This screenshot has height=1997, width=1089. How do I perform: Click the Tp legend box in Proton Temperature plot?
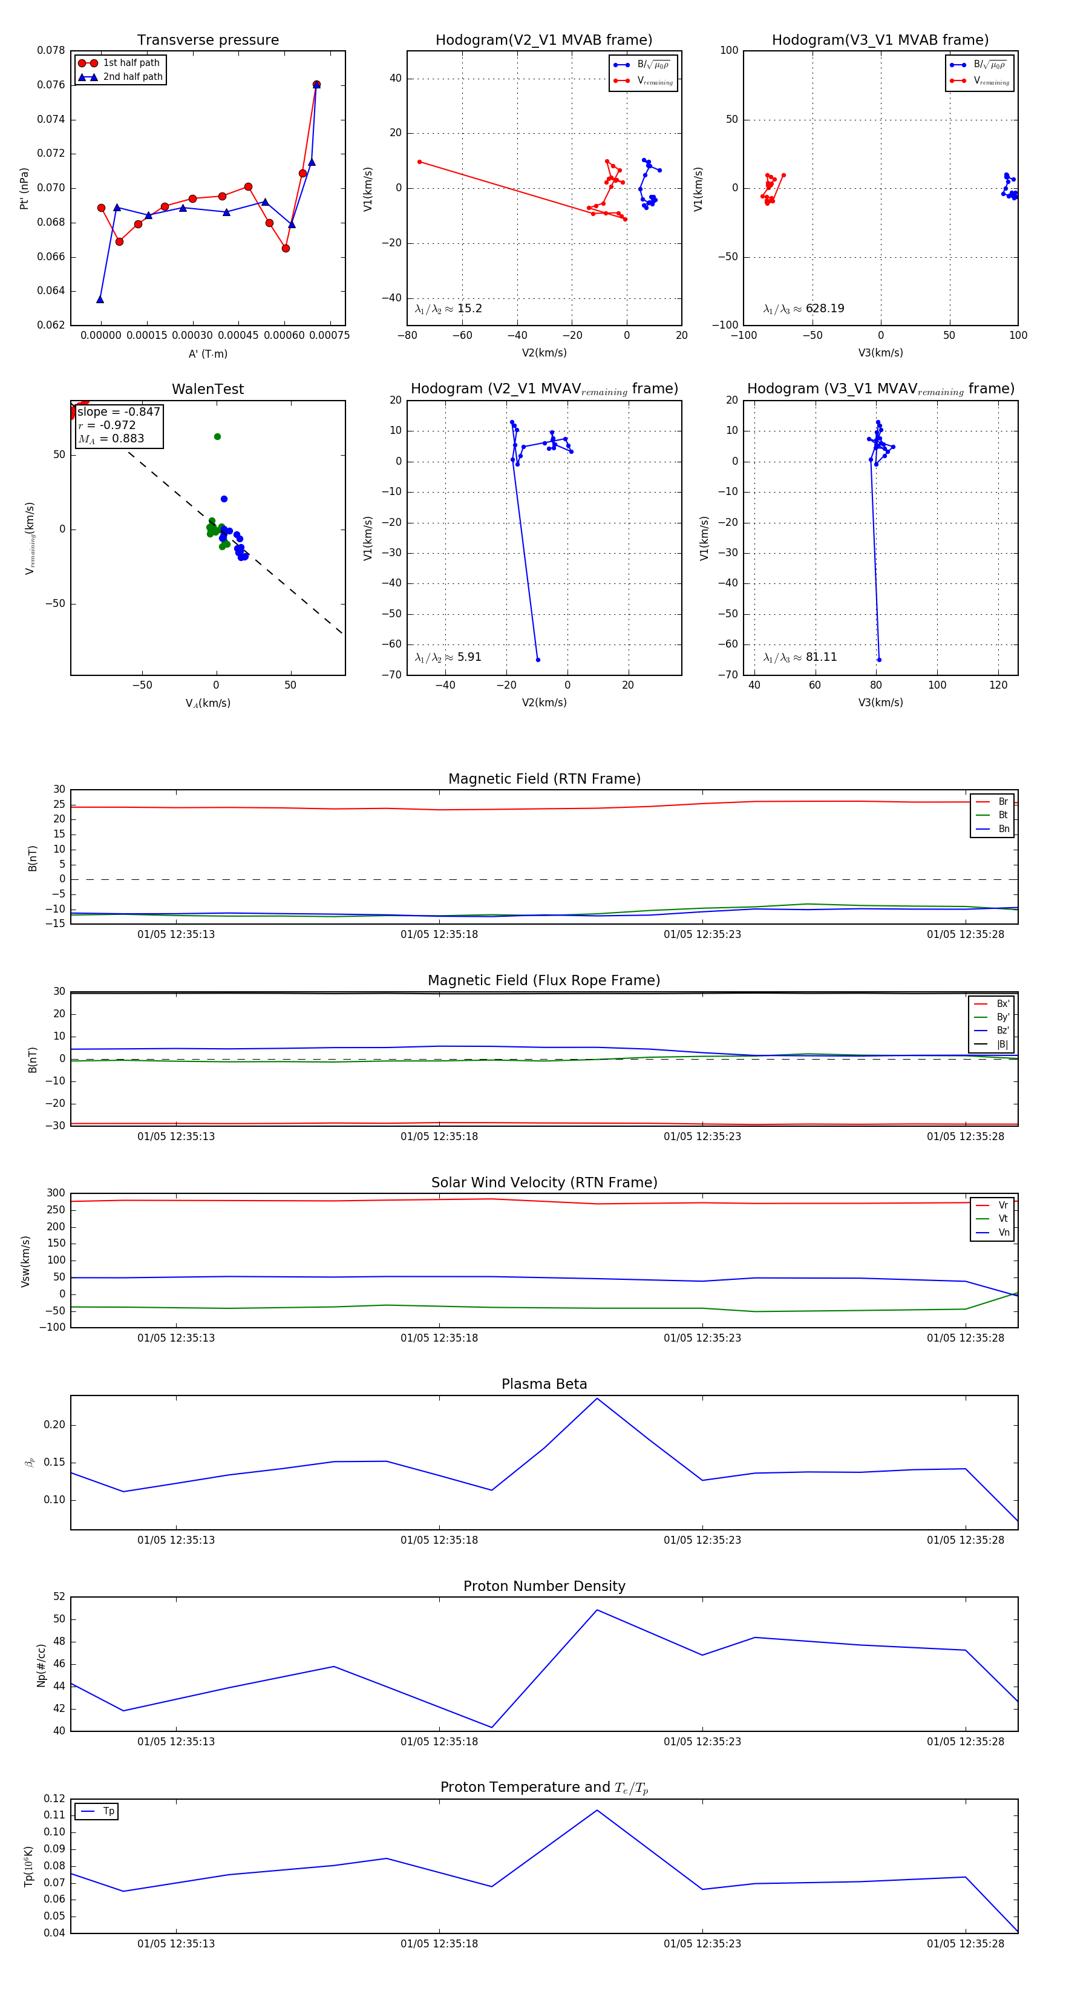(97, 1812)
